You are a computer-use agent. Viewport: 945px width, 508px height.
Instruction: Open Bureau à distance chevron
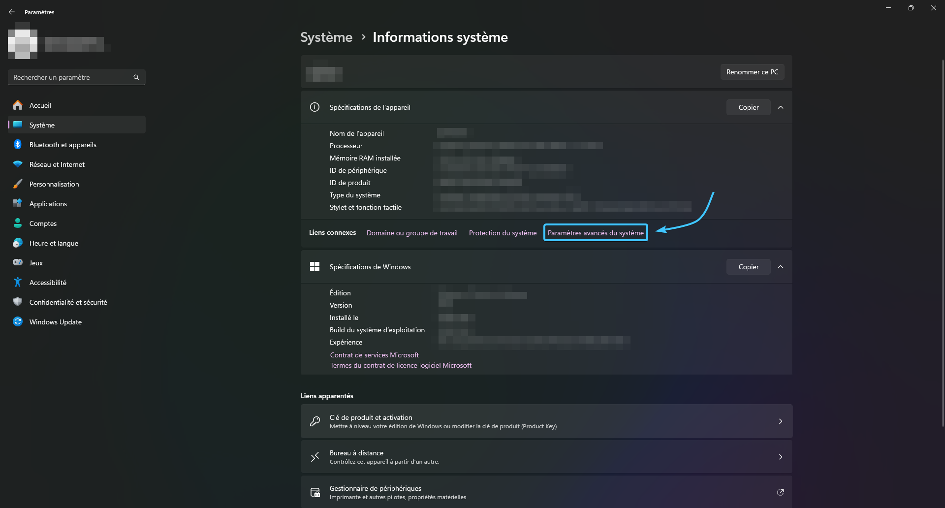pos(781,457)
